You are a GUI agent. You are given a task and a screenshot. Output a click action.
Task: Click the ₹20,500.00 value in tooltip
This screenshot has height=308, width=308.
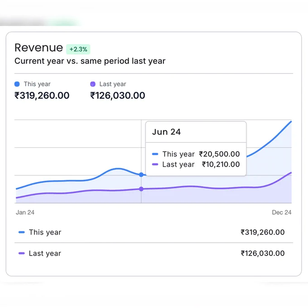pos(219,154)
